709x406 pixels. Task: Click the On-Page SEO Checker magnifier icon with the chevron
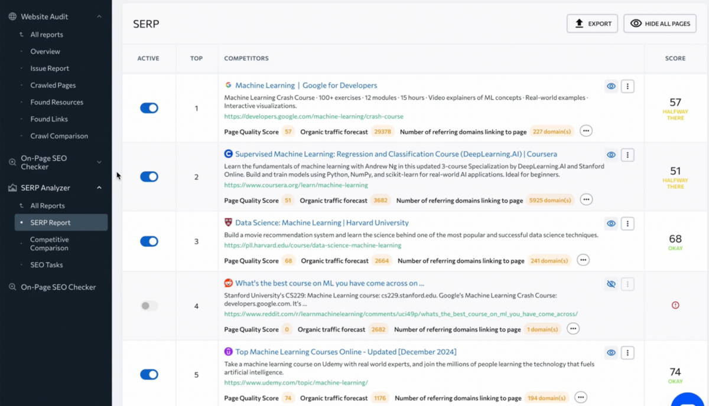pos(12,162)
